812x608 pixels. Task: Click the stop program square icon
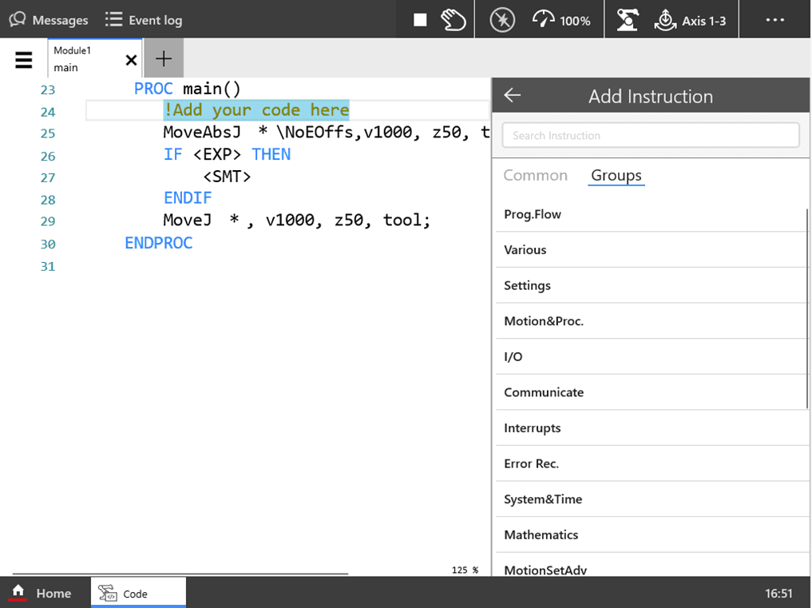tap(420, 20)
